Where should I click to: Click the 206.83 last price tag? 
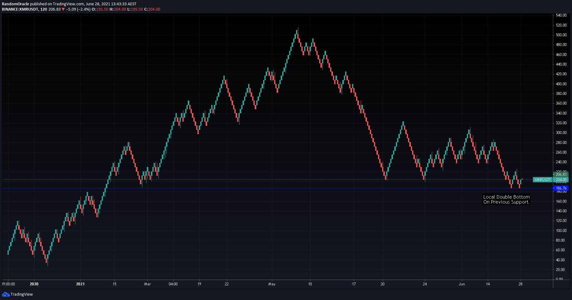[x=561, y=175]
